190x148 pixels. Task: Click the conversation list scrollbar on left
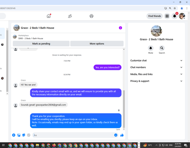pyautogui.click(x=7, y=61)
